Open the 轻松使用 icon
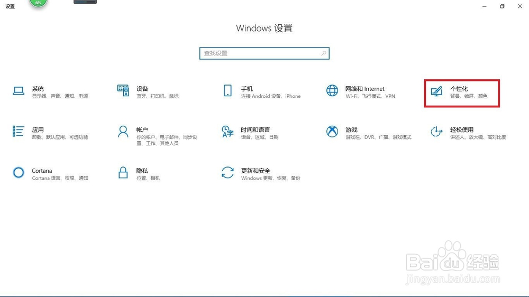 pos(436,132)
